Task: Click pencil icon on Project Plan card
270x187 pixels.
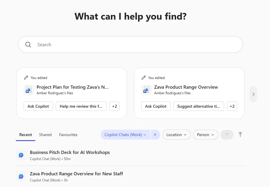Action: [26, 78]
